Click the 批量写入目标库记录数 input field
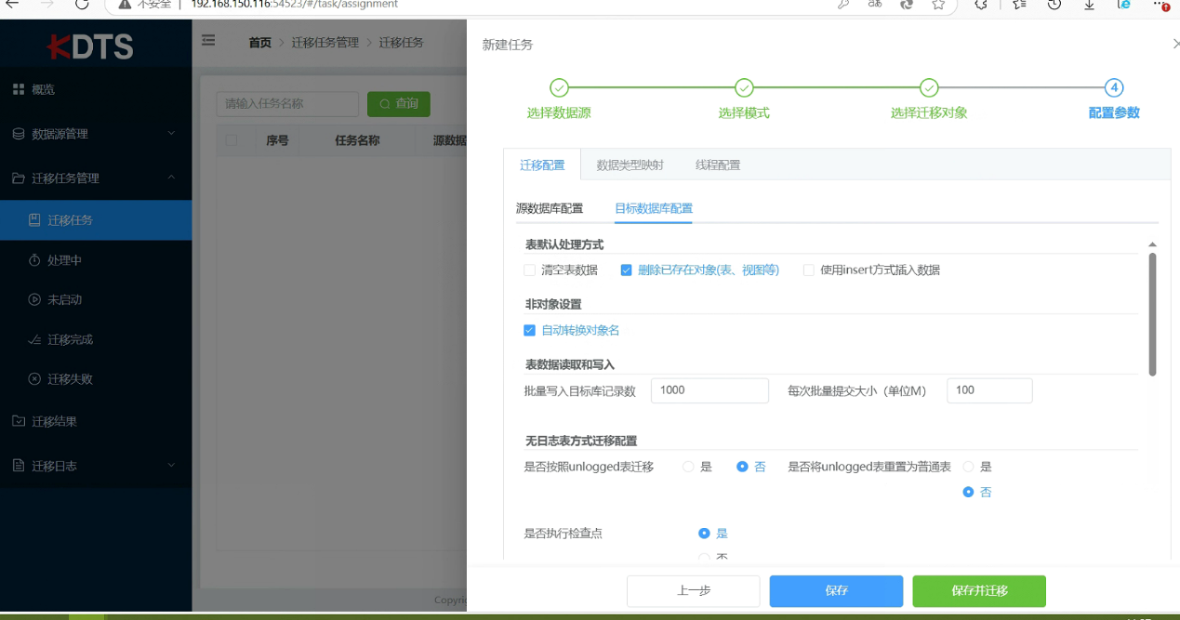This screenshot has width=1180, height=620. [709, 390]
